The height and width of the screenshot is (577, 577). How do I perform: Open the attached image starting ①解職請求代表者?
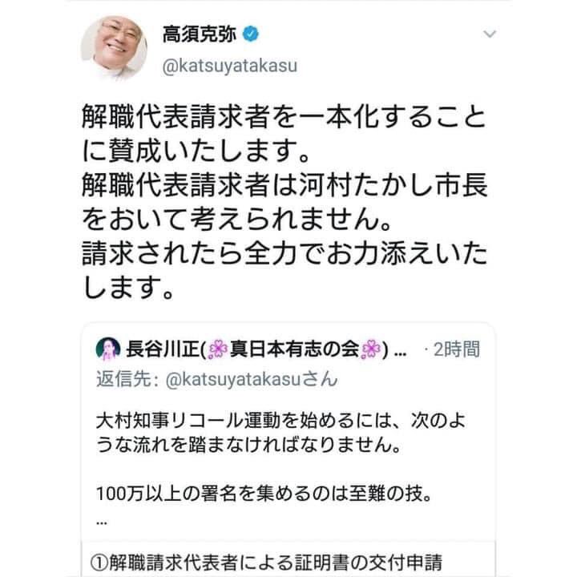coord(288,559)
